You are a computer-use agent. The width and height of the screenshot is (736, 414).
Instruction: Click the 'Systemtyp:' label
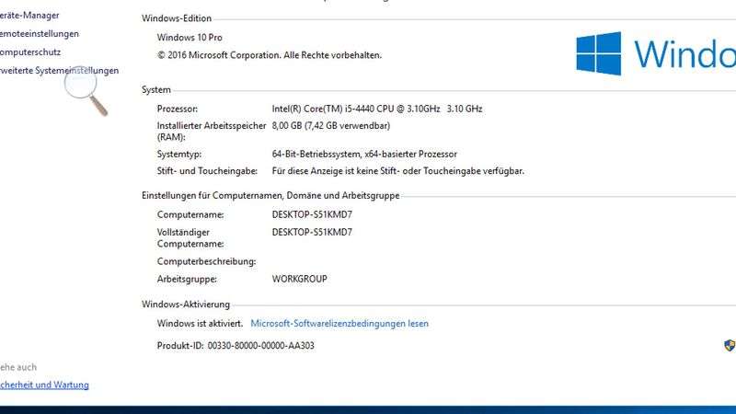[x=179, y=154]
